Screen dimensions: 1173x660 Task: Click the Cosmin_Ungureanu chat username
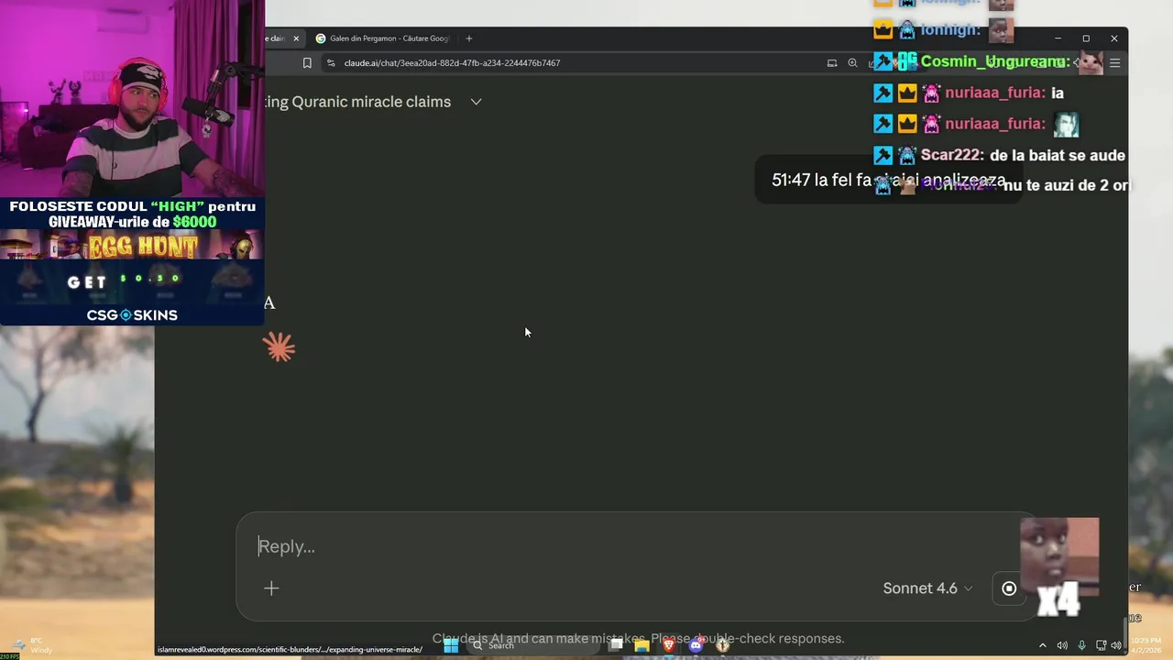click(x=995, y=61)
